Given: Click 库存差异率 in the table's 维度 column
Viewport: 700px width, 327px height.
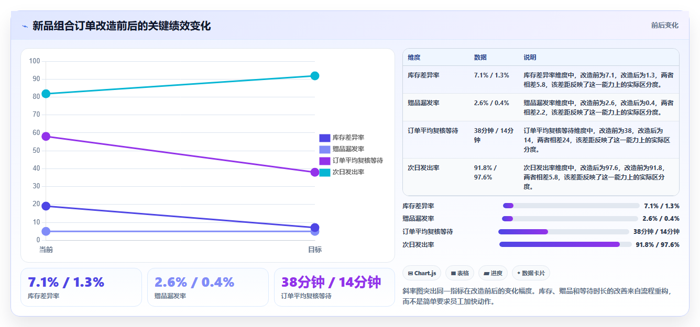Looking at the screenshot, I should coord(423,75).
